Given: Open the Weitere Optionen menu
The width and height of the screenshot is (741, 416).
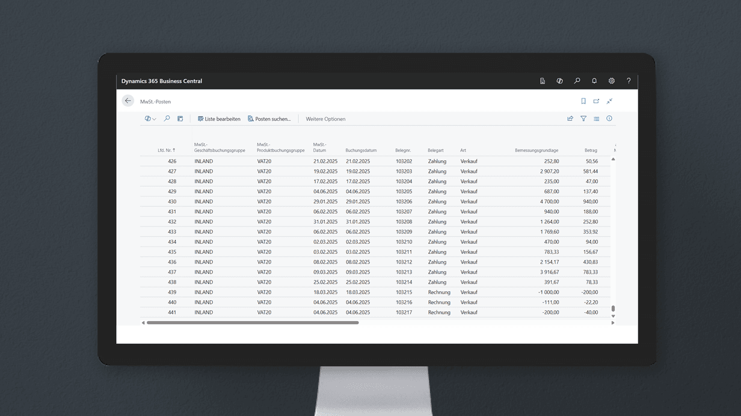Looking at the screenshot, I should (x=325, y=119).
